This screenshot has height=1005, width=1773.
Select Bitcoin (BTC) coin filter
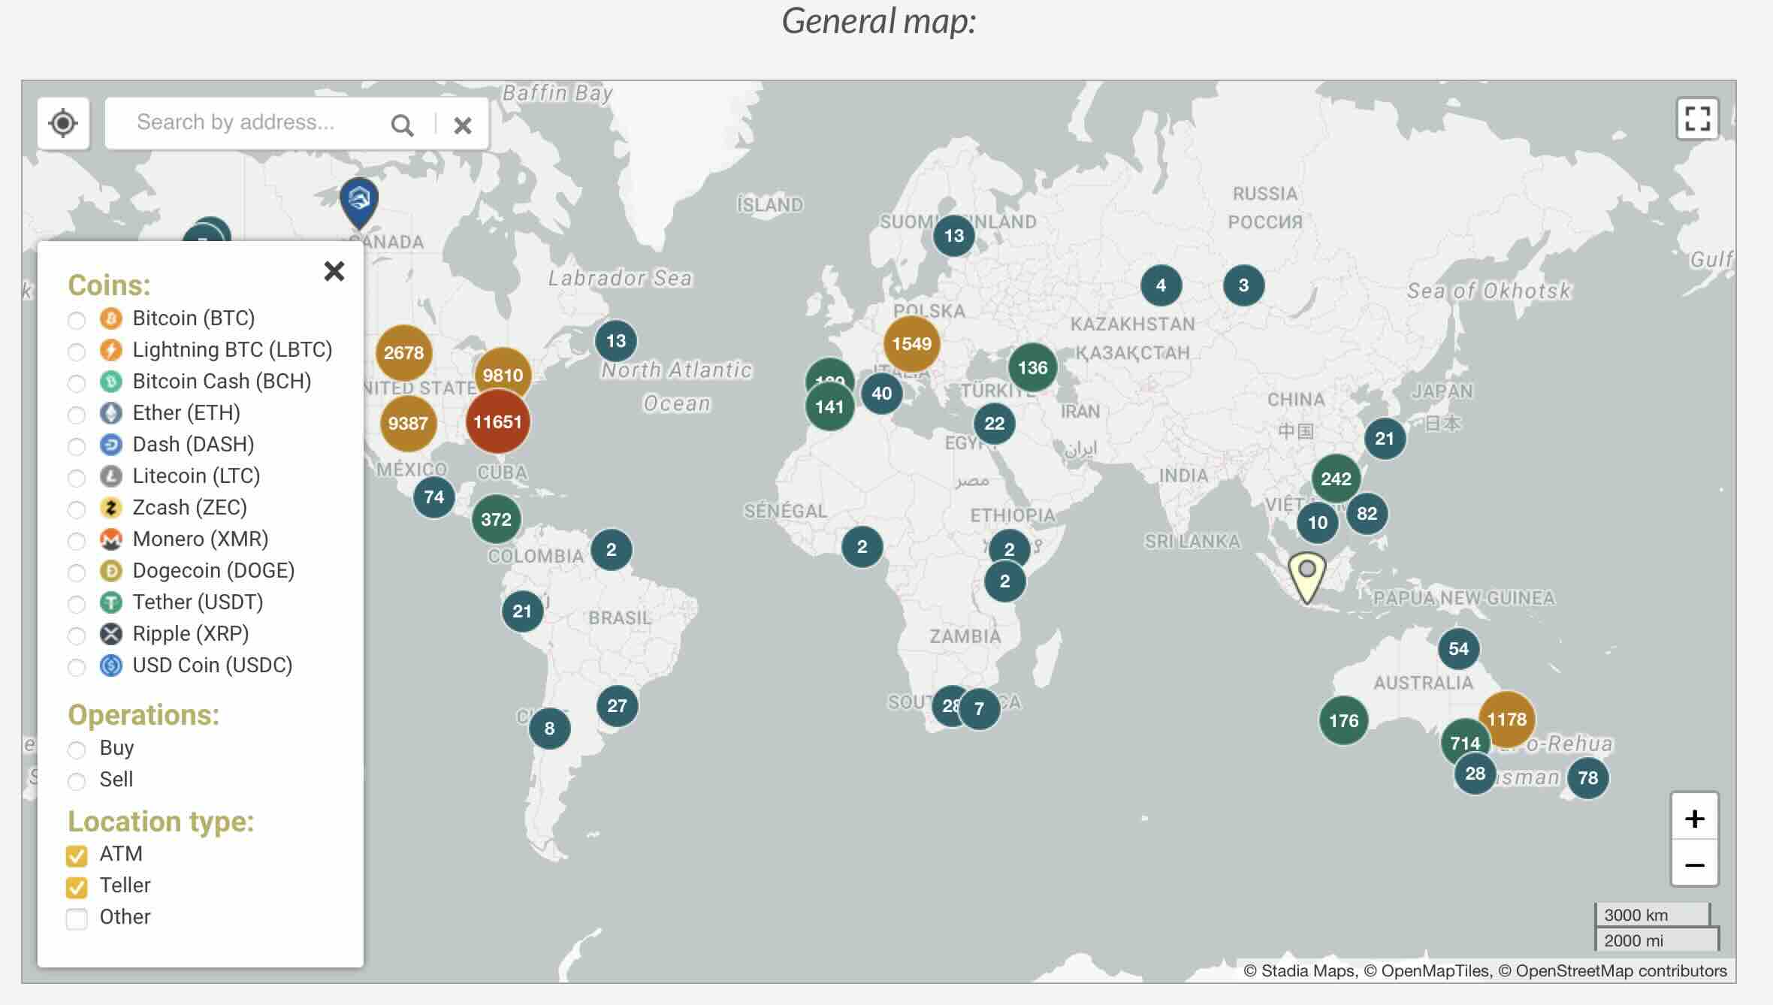coord(77,320)
